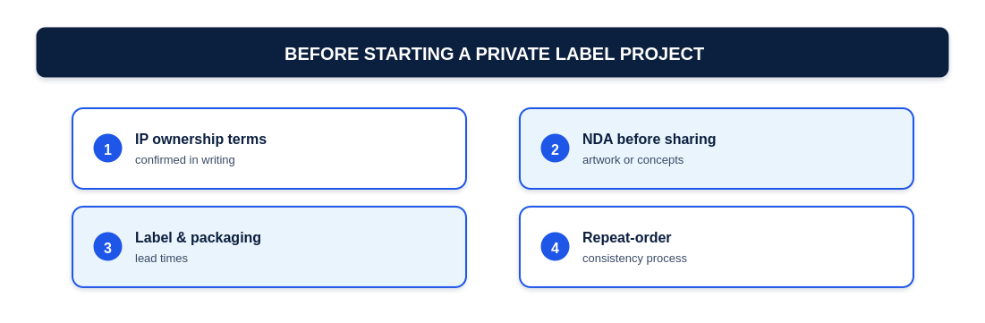This screenshot has width=985, height=323.
Task: Select the Repeat-order heading
Action: (x=626, y=238)
